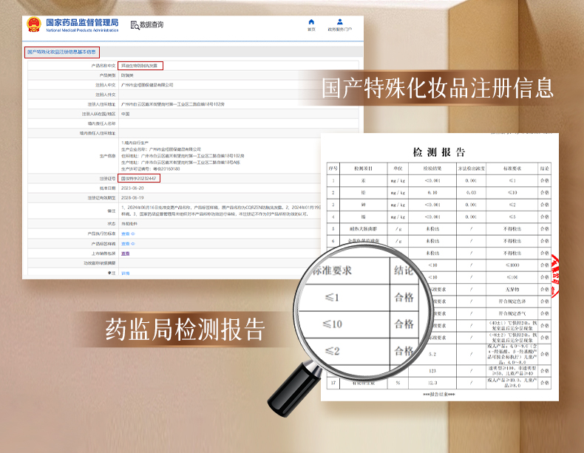The height and width of the screenshot is (453, 584).
Task: Open 查看 link in 产品标签样稿 row
Action: 126,244
